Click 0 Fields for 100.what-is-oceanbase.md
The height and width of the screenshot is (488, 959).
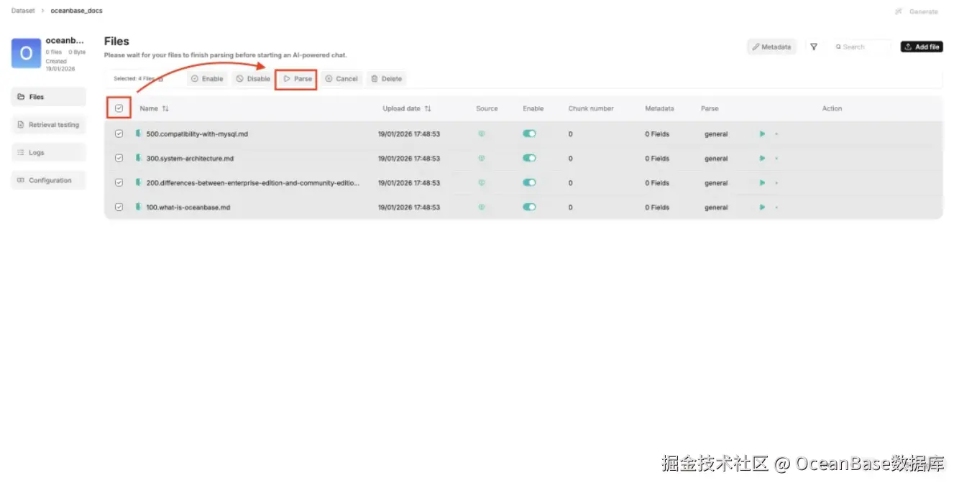(657, 207)
